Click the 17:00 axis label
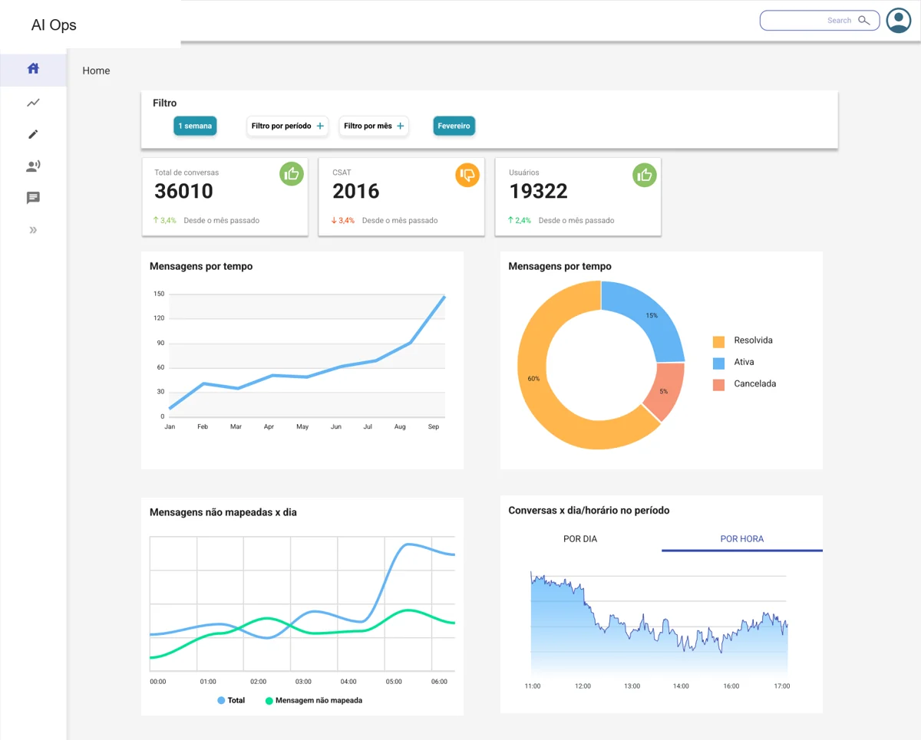 (781, 686)
